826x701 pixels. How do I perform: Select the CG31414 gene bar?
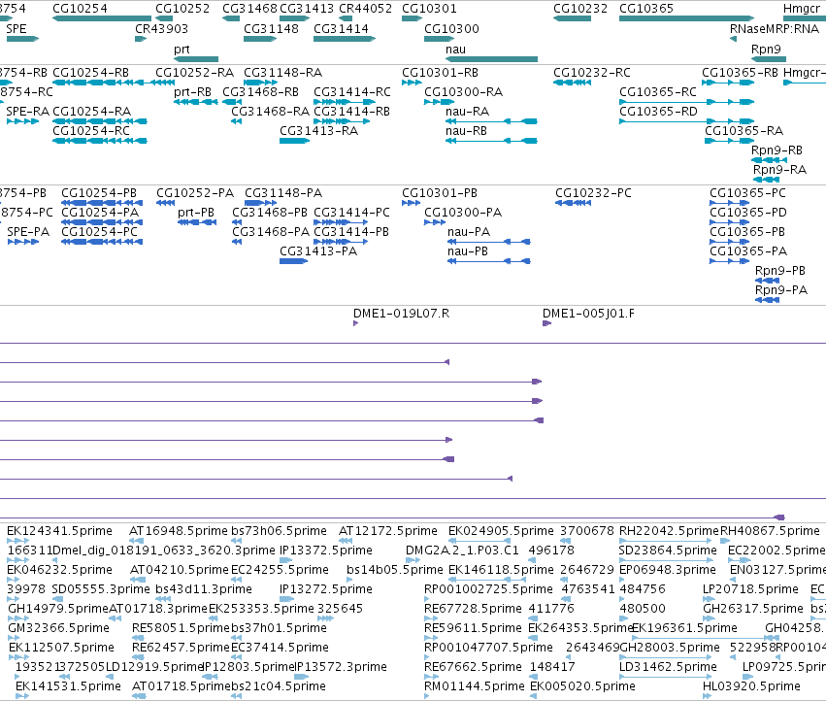(x=345, y=39)
